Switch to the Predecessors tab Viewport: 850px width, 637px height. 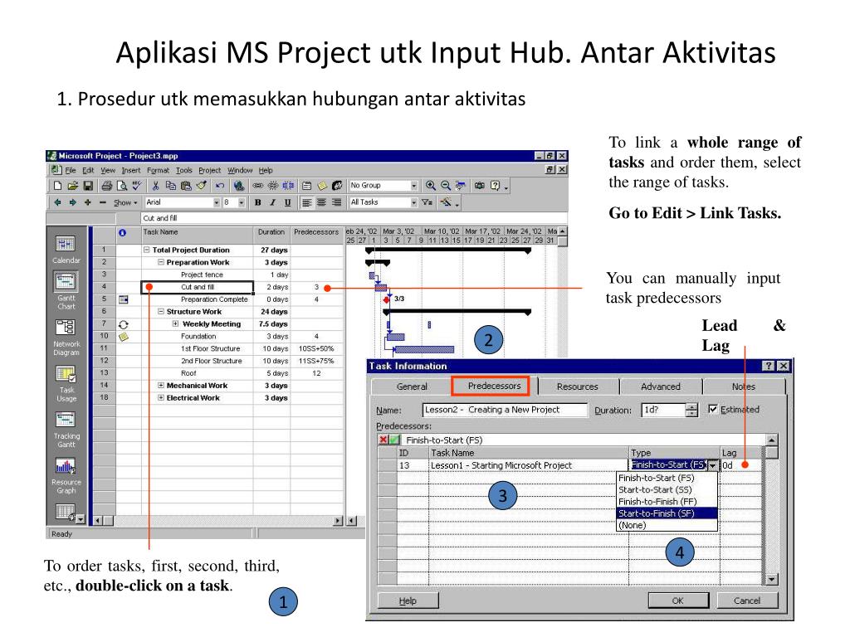point(494,386)
